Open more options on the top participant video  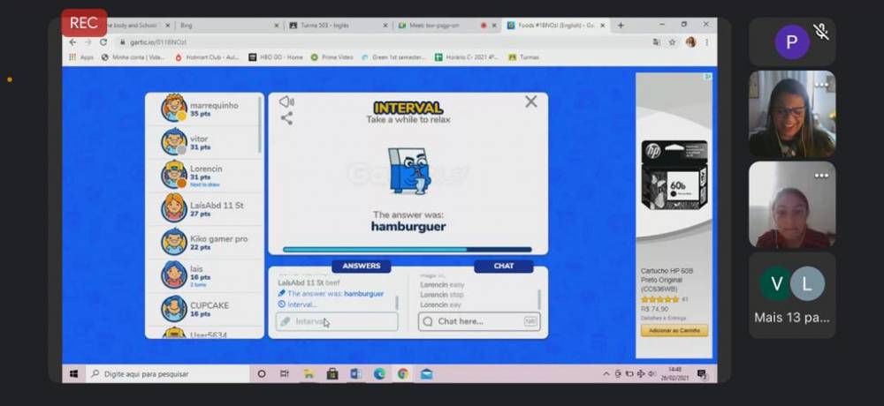pyautogui.click(x=821, y=85)
